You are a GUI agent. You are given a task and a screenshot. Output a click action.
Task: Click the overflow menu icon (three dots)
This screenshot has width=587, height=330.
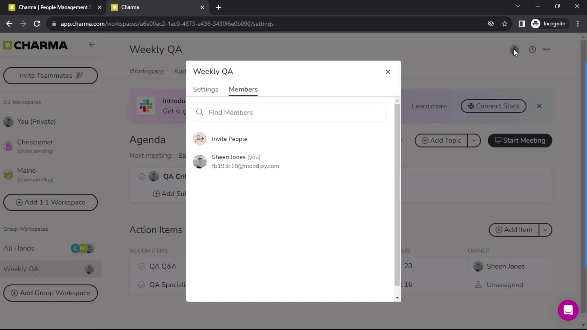tap(546, 49)
